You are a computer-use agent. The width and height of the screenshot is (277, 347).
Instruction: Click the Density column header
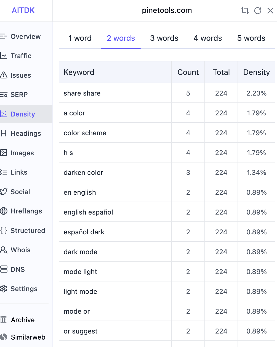pyautogui.click(x=256, y=72)
